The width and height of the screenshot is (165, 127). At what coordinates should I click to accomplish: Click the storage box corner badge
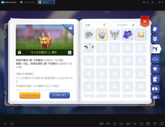coord(70,28)
